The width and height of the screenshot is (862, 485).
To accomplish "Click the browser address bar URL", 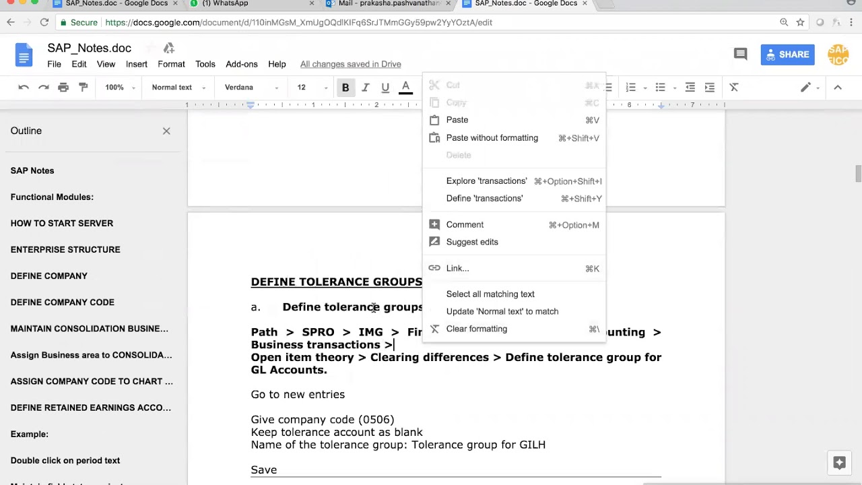I will click(x=298, y=22).
